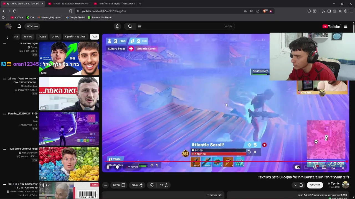Open the Brave Rewards triangle icon
355x199 pixels.
[271, 11]
